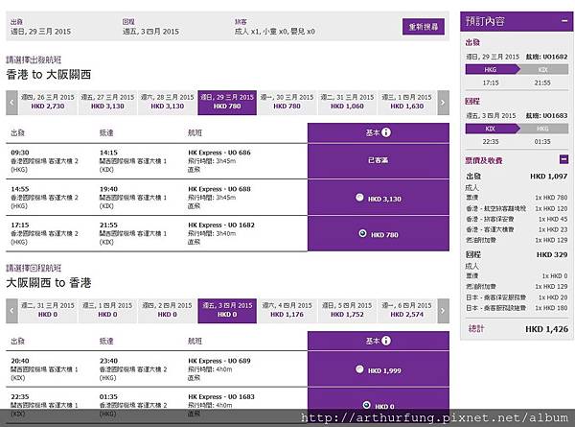Click the 14:55 departure time
This screenshot has width=575, height=427.
click(x=20, y=189)
